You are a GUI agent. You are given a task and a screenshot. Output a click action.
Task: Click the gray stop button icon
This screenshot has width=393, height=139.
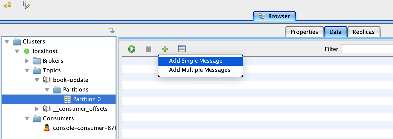(148, 49)
